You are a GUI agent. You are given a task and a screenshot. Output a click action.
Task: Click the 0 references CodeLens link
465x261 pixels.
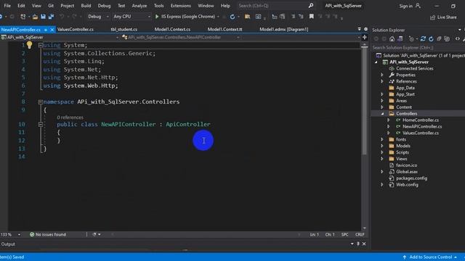[x=70, y=117]
